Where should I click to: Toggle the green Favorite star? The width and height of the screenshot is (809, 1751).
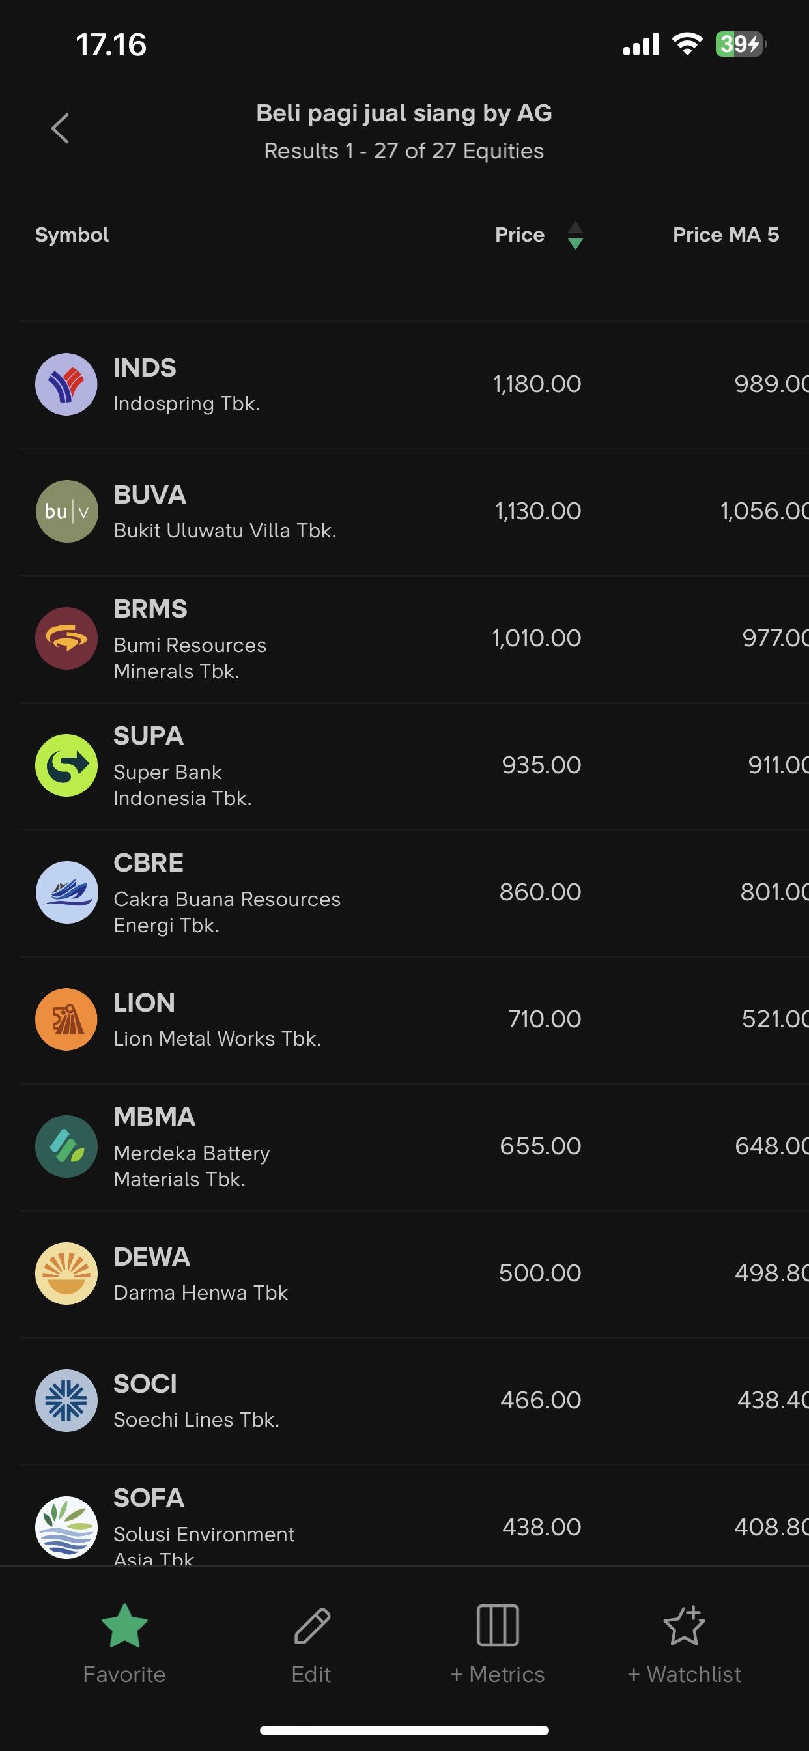point(124,1626)
